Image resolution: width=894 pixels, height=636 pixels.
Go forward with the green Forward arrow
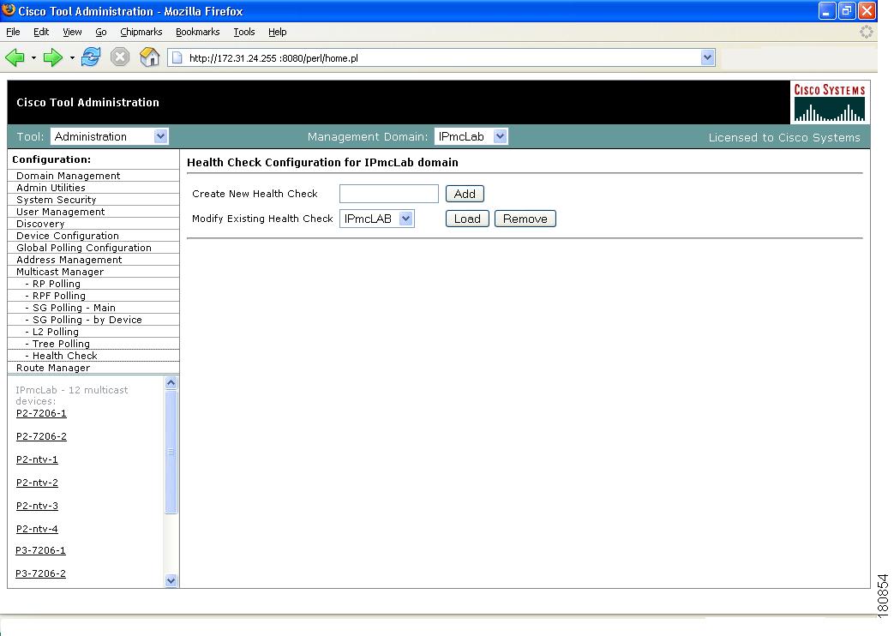(53, 57)
